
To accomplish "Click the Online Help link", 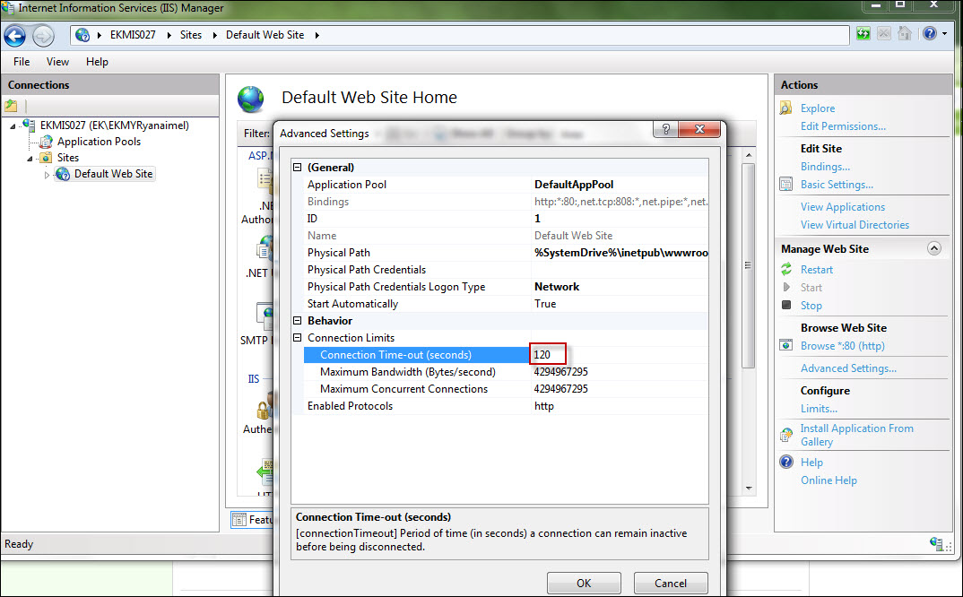I will click(829, 480).
